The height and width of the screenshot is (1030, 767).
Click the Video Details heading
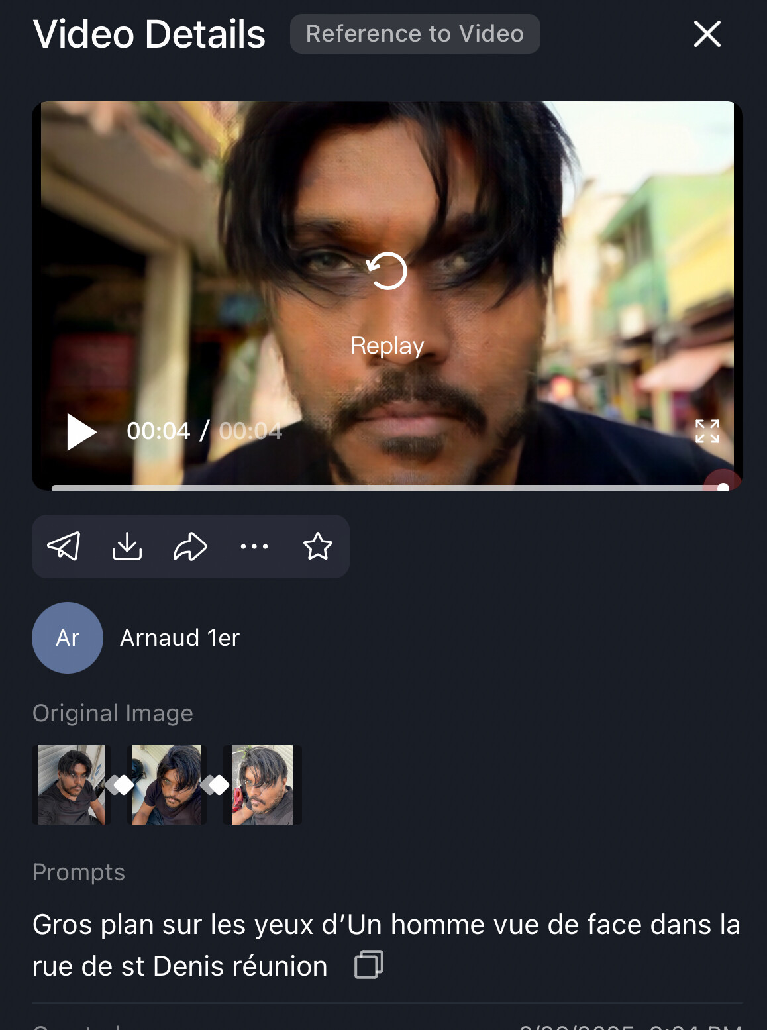click(x=149, y=34)
